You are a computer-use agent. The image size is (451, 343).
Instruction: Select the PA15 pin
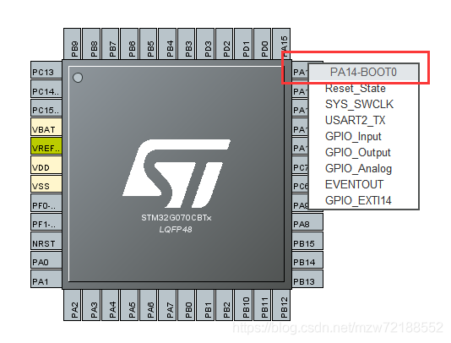[x=281, y=44]
